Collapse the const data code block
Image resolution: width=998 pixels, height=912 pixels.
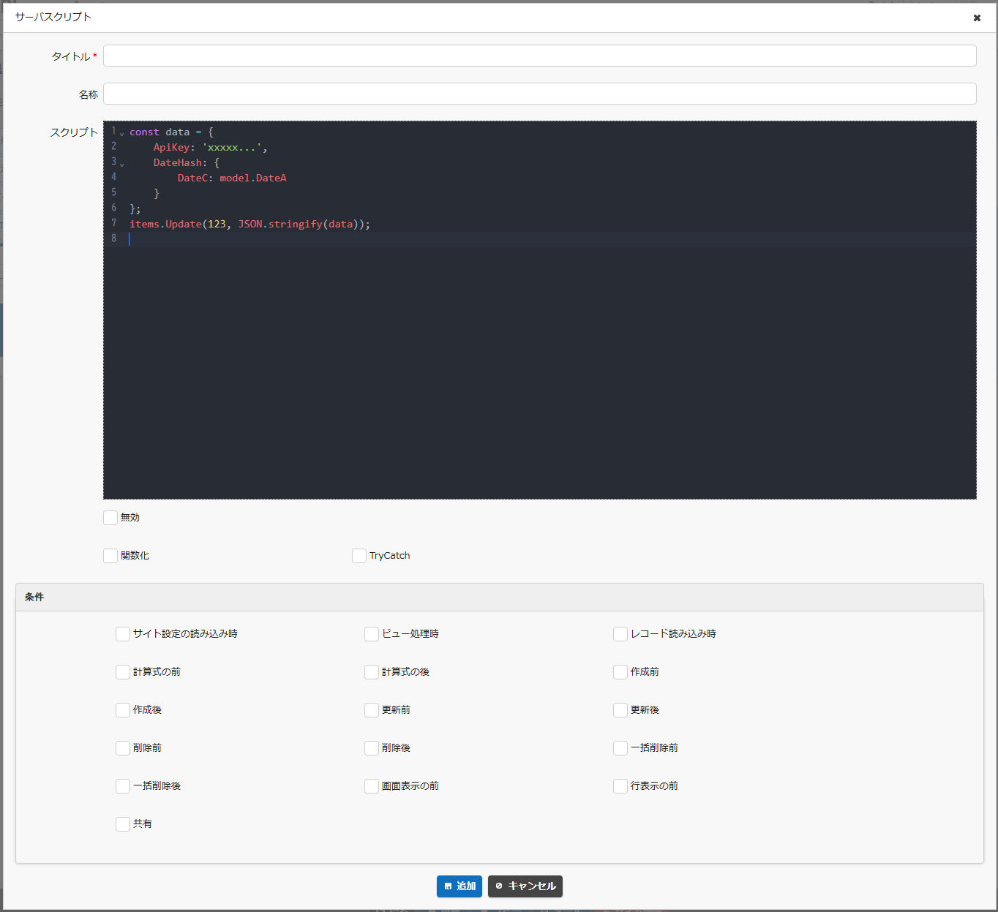121,133
